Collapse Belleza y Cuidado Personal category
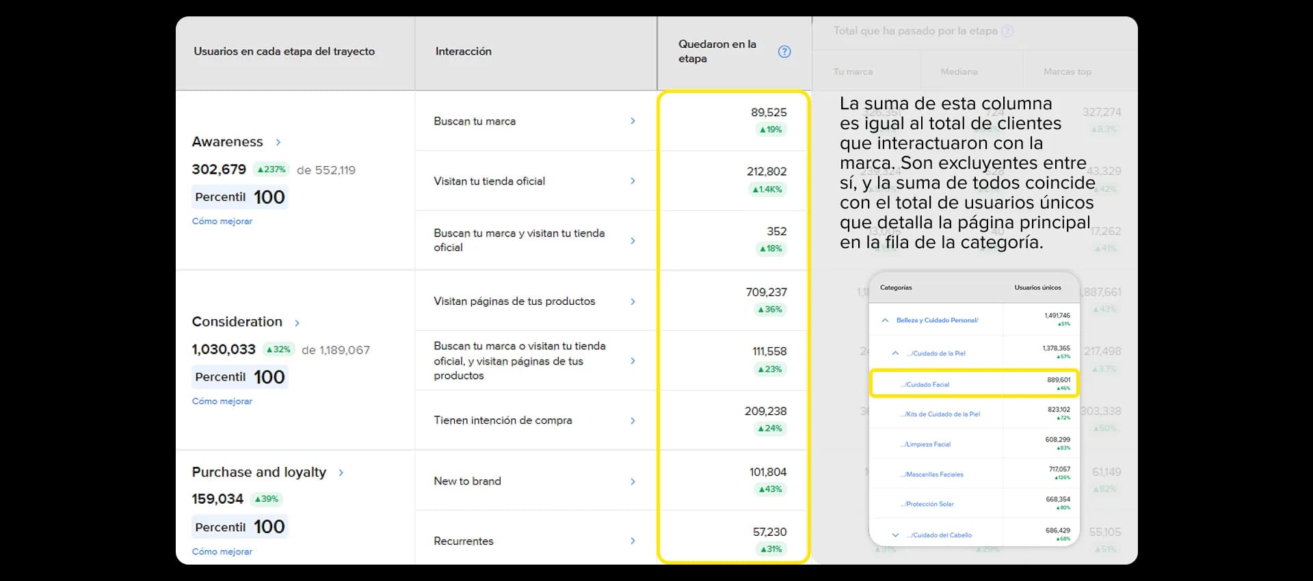Screen dimensions: 1313x581 (x=885, y=320)
